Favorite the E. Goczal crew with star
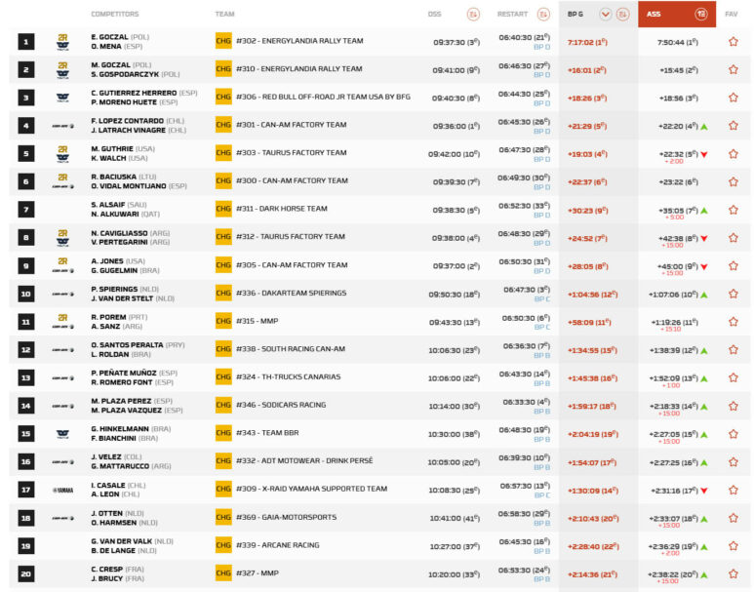 (x=733, y=42)
